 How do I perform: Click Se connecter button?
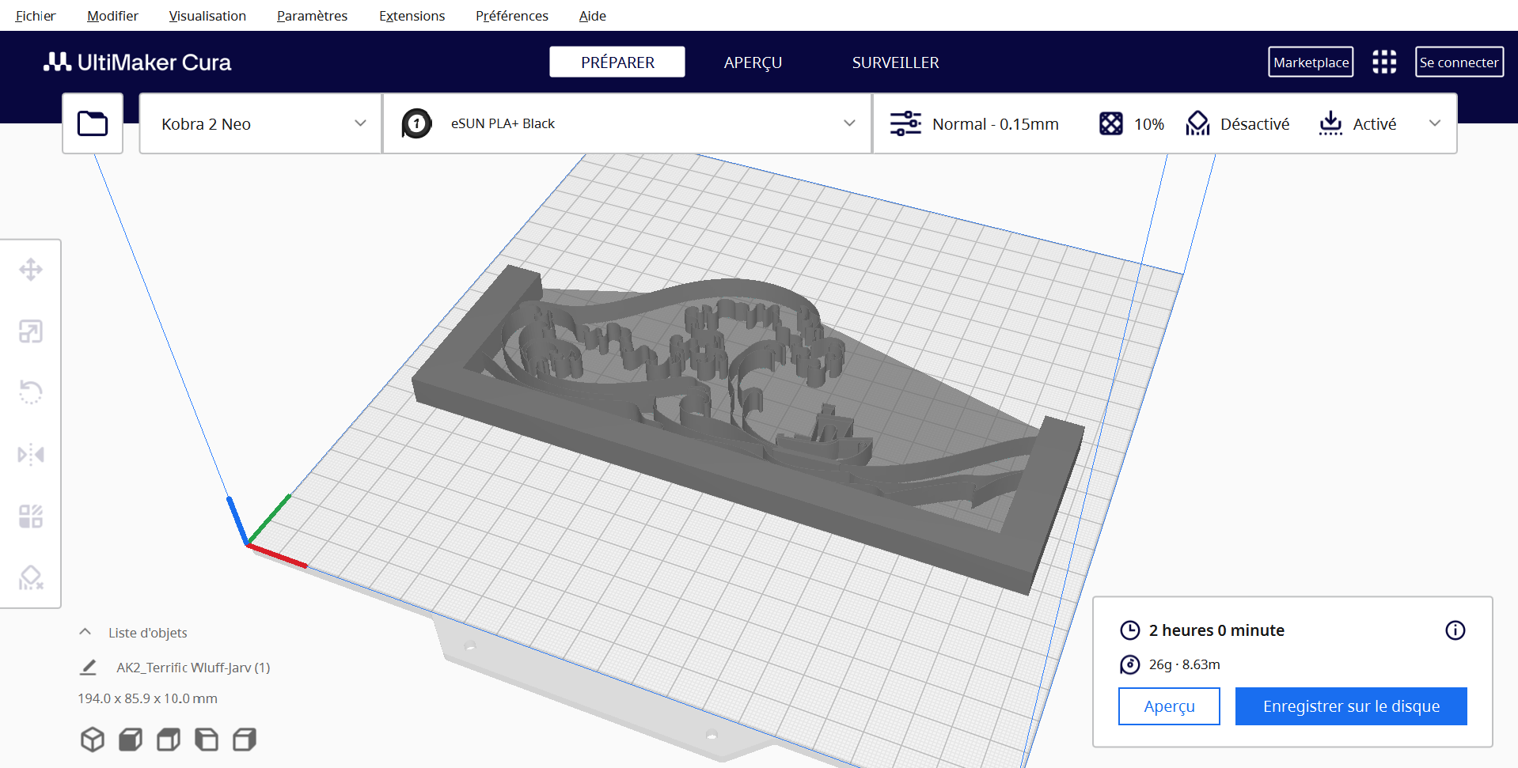(x=1459, y=62)
